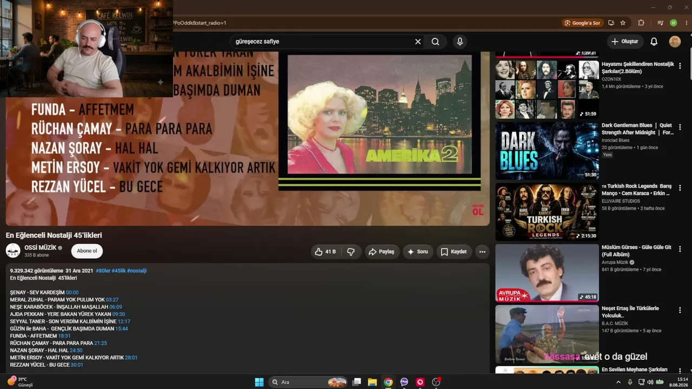Subscribe using the Abone ol button
This screenshot has height=389, width=692.
pyautogui.click(x=87, y=251)
